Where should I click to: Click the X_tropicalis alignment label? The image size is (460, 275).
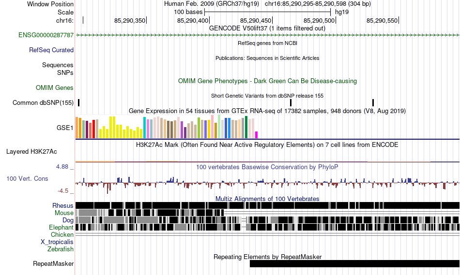coord(57,242)
